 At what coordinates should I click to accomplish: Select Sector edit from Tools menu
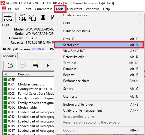99,45
